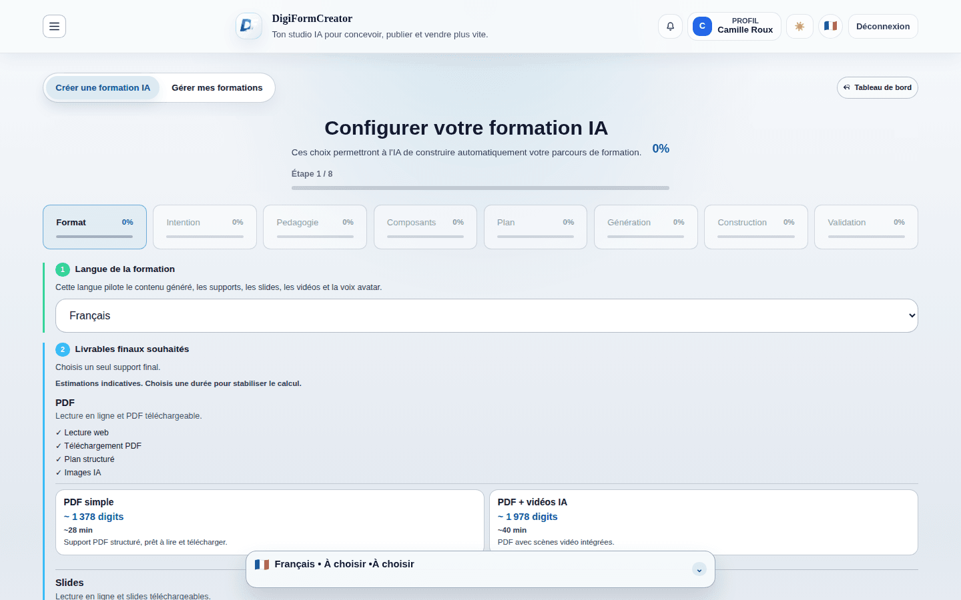The image size is (961, 600).
Task: Open the French flag language selector
Action: point(830,27)
